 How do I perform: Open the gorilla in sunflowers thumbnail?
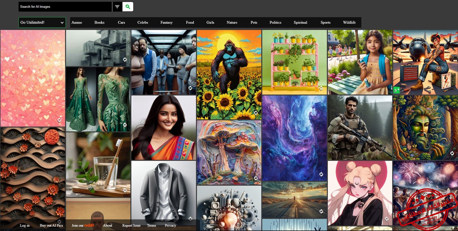point(229,74)
